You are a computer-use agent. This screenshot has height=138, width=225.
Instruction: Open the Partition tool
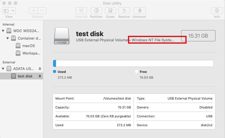coord(96,11)
